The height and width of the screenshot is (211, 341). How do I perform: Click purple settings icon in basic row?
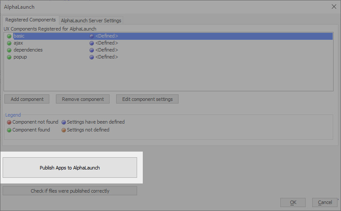pos(92,36)
